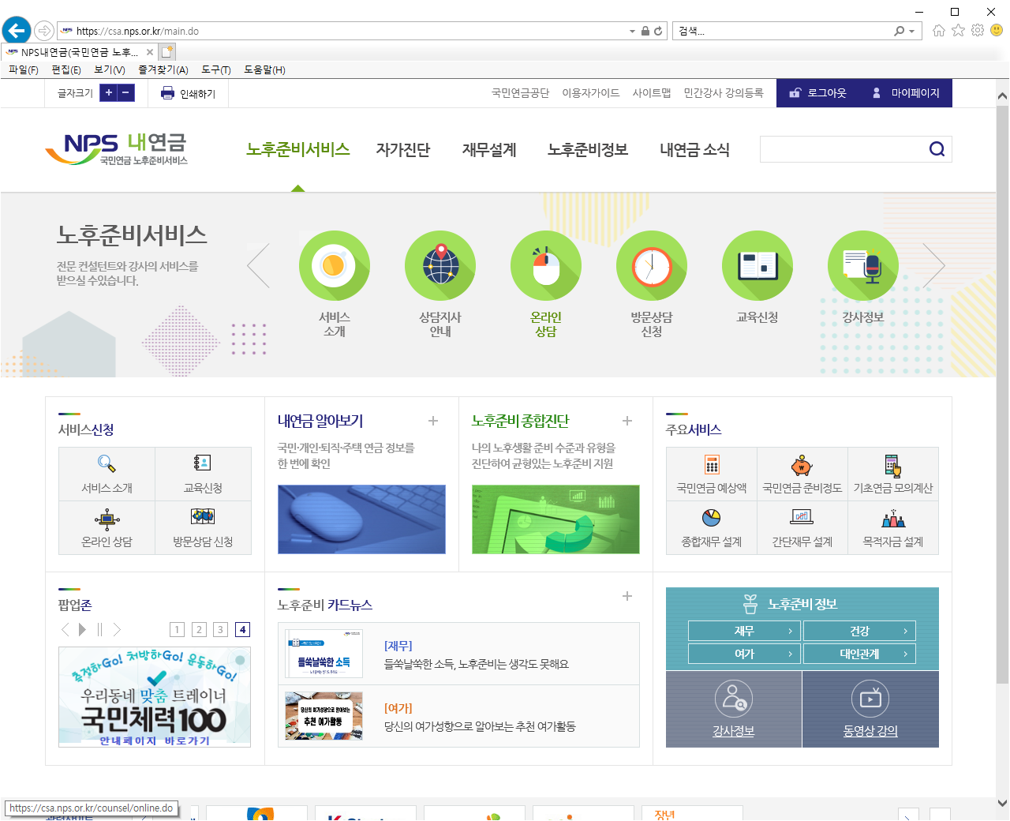Open the 들쑥날쑥한 소득 card news thumbnail
1010x821 pixels.
[x=324, y=654]
